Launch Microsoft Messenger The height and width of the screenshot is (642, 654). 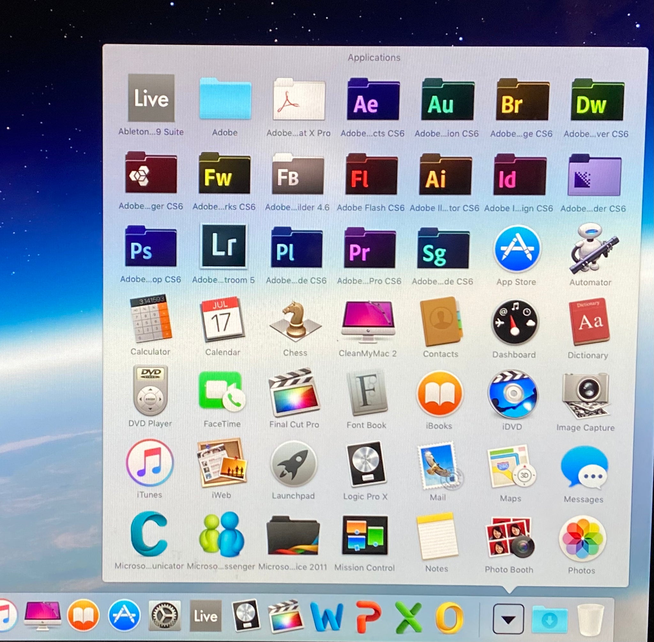[221, 534]
